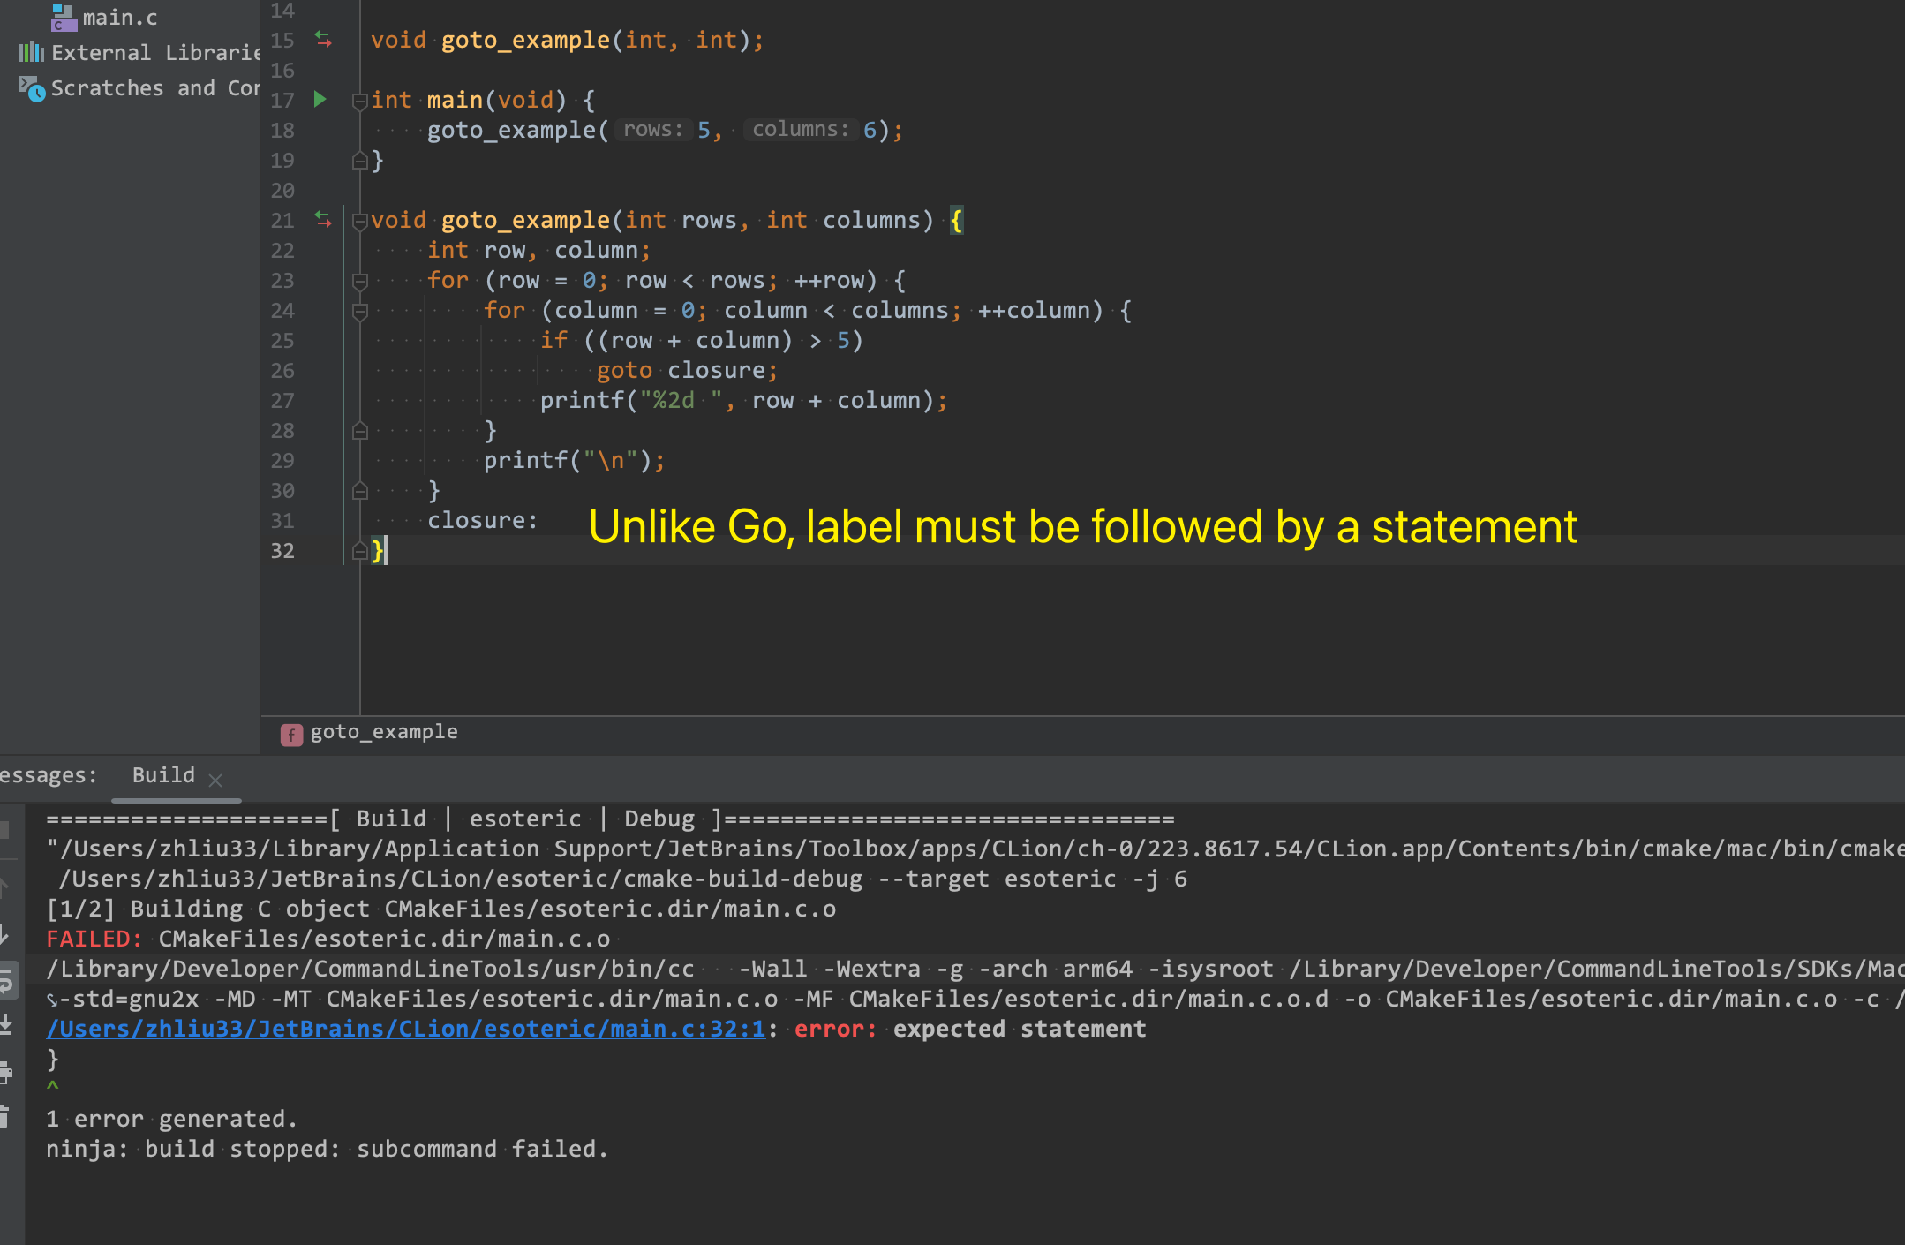
Task: Fold the inner for loop at line 24
Action: [359, 312]
